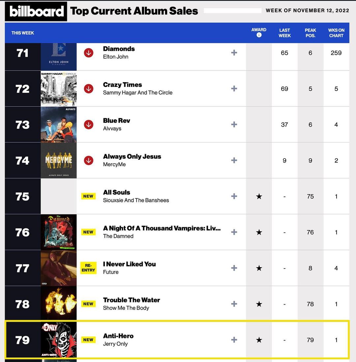Open the MercyMe album cover thumbnail

[x=59, y=160]
